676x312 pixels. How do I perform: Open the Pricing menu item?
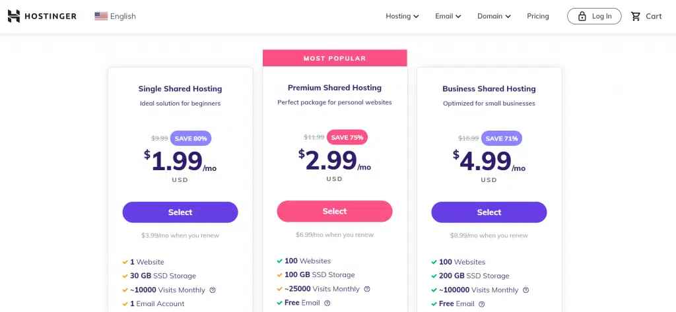tap(537, 16)
